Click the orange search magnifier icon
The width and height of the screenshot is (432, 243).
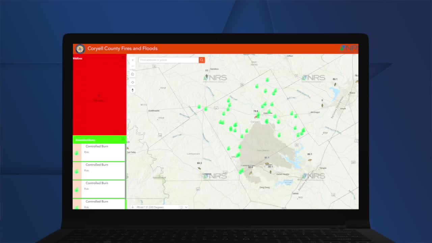pos(202,60)
